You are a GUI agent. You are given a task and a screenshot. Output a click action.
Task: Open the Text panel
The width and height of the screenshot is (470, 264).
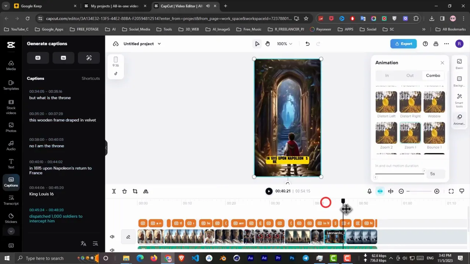[11, 164]
